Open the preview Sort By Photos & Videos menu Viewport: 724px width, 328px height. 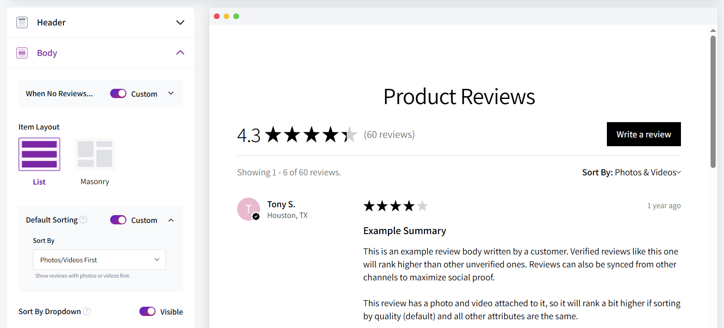point(631,173)
